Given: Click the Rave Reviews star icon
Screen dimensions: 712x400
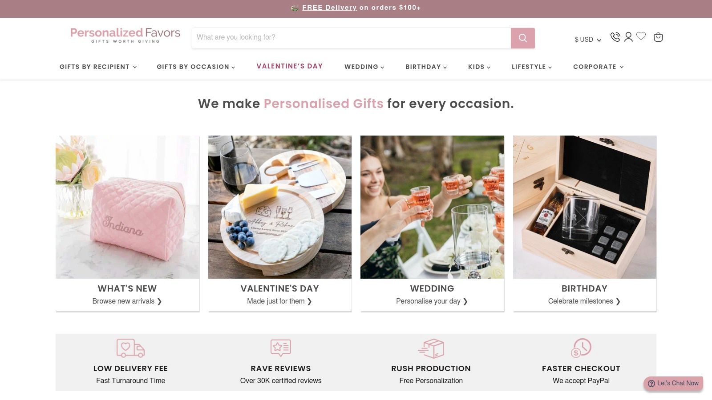Looking at the screenshot, I should [280, 348].
